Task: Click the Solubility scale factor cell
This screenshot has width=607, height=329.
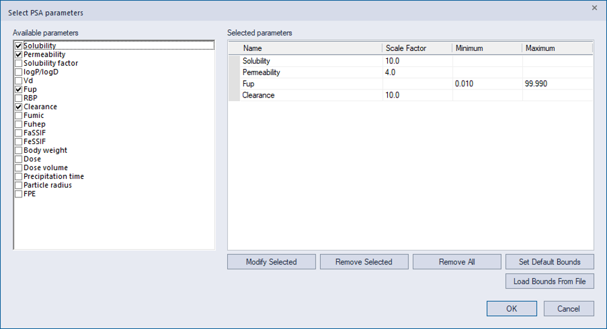Action: (417, 61)
